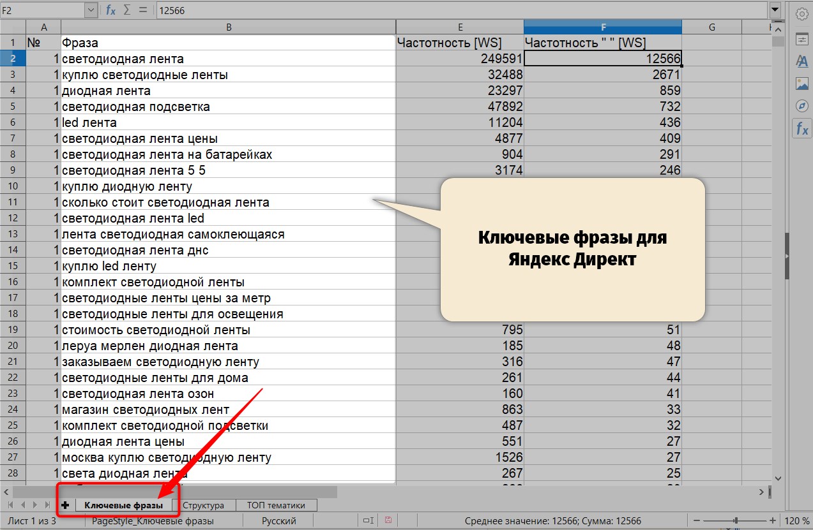
Task: Click next sheet navigation arrow
Action: [x=35, y=505]
